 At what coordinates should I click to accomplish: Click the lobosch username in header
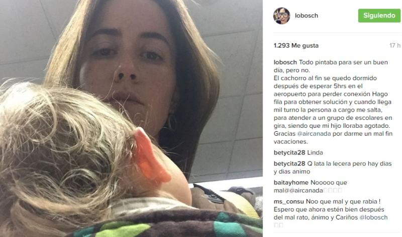pyautogui.click(x=307, y=16)
